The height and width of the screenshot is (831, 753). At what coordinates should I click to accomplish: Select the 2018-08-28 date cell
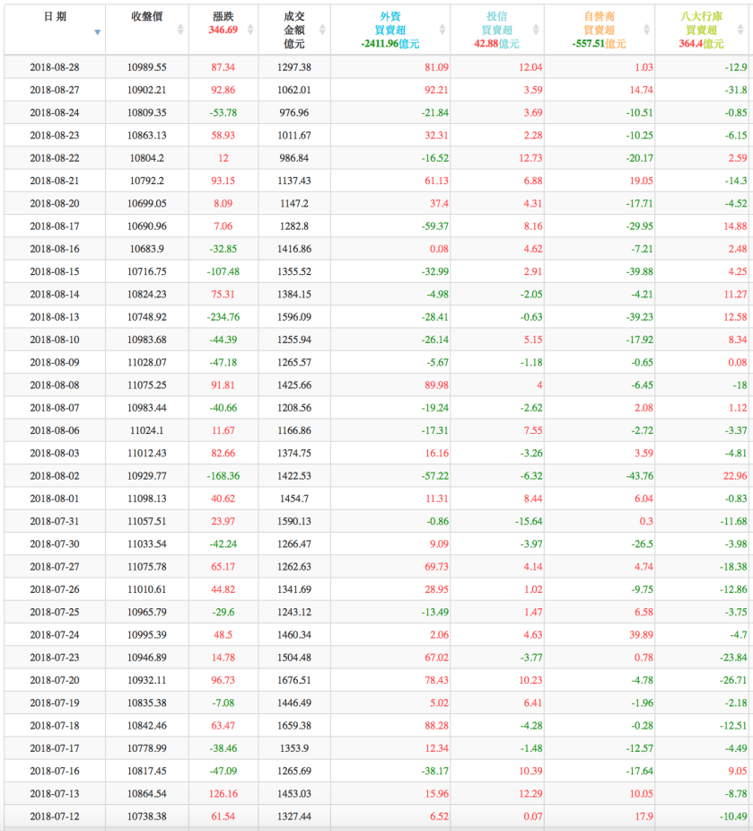(54, 67)
